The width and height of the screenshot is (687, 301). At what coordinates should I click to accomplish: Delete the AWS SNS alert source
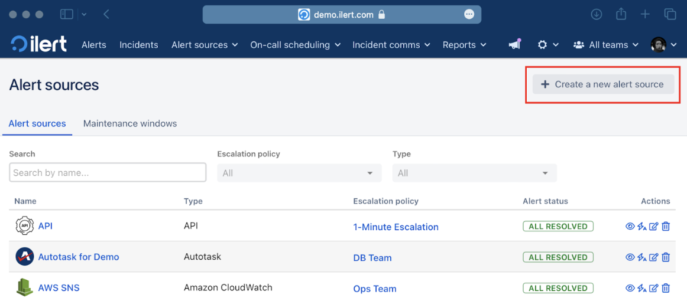[666, 288]
